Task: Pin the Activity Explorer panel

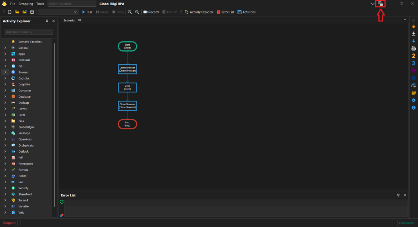Action: 47,21
